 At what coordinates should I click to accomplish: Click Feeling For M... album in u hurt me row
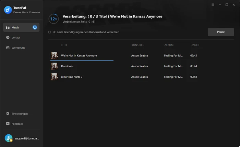(x=173, y=77)
